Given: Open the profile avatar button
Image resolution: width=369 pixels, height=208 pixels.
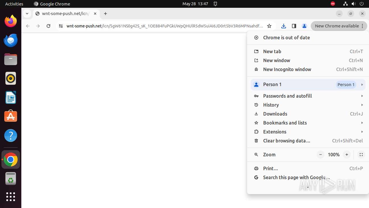Looking at the screenshot, I should [x=304, y=26].
